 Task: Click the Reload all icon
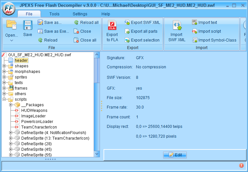[x=76, y=23]
